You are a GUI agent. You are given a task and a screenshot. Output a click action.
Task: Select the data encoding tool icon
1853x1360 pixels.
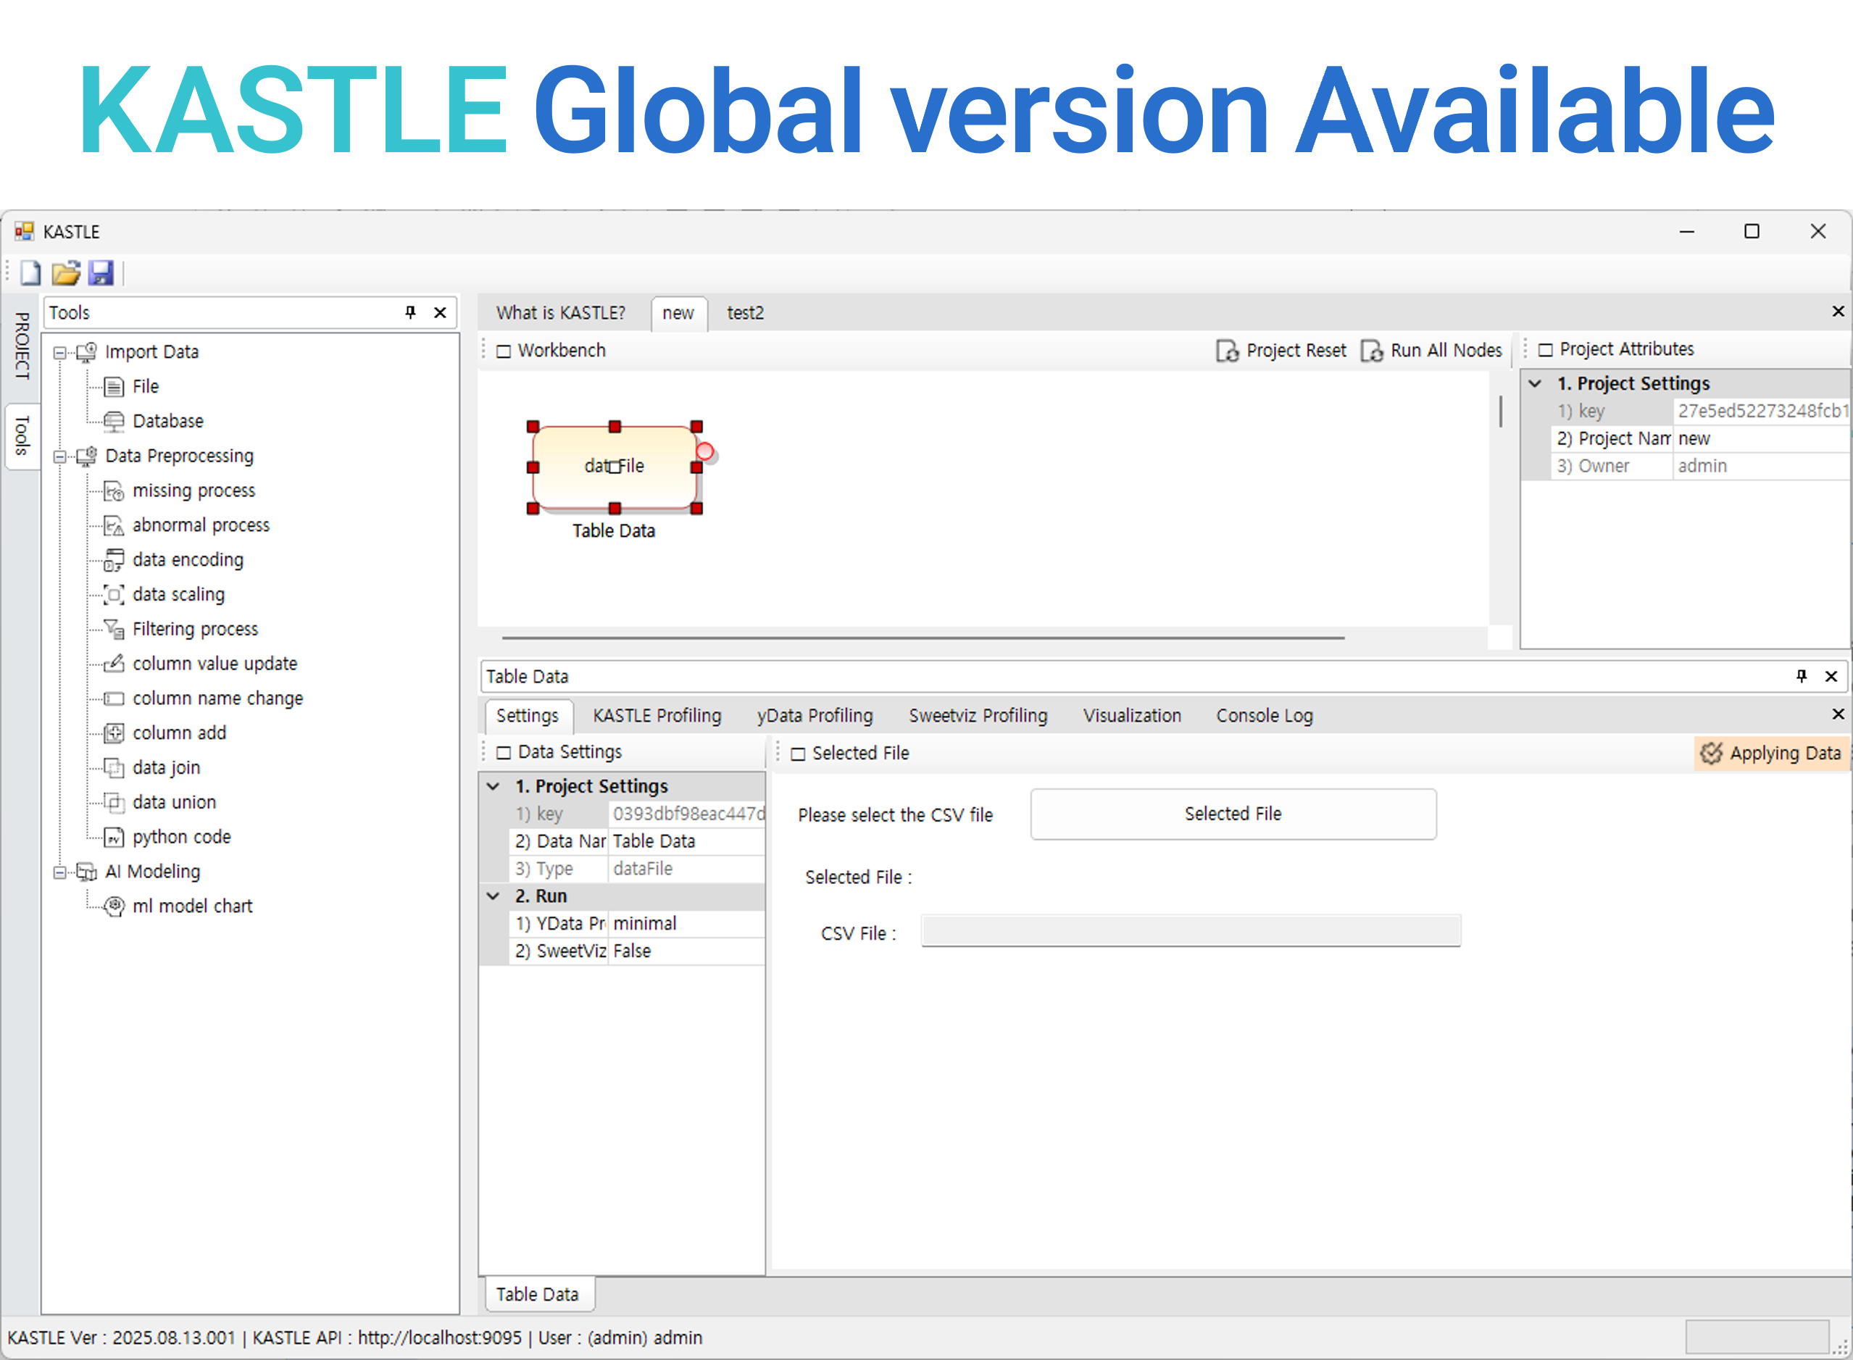coord(114,560)
